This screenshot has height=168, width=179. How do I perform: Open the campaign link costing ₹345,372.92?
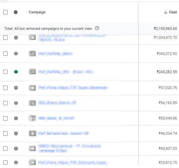coord(55,54)
